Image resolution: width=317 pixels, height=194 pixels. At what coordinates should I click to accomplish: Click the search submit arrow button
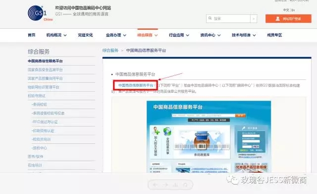click(254, 19)
